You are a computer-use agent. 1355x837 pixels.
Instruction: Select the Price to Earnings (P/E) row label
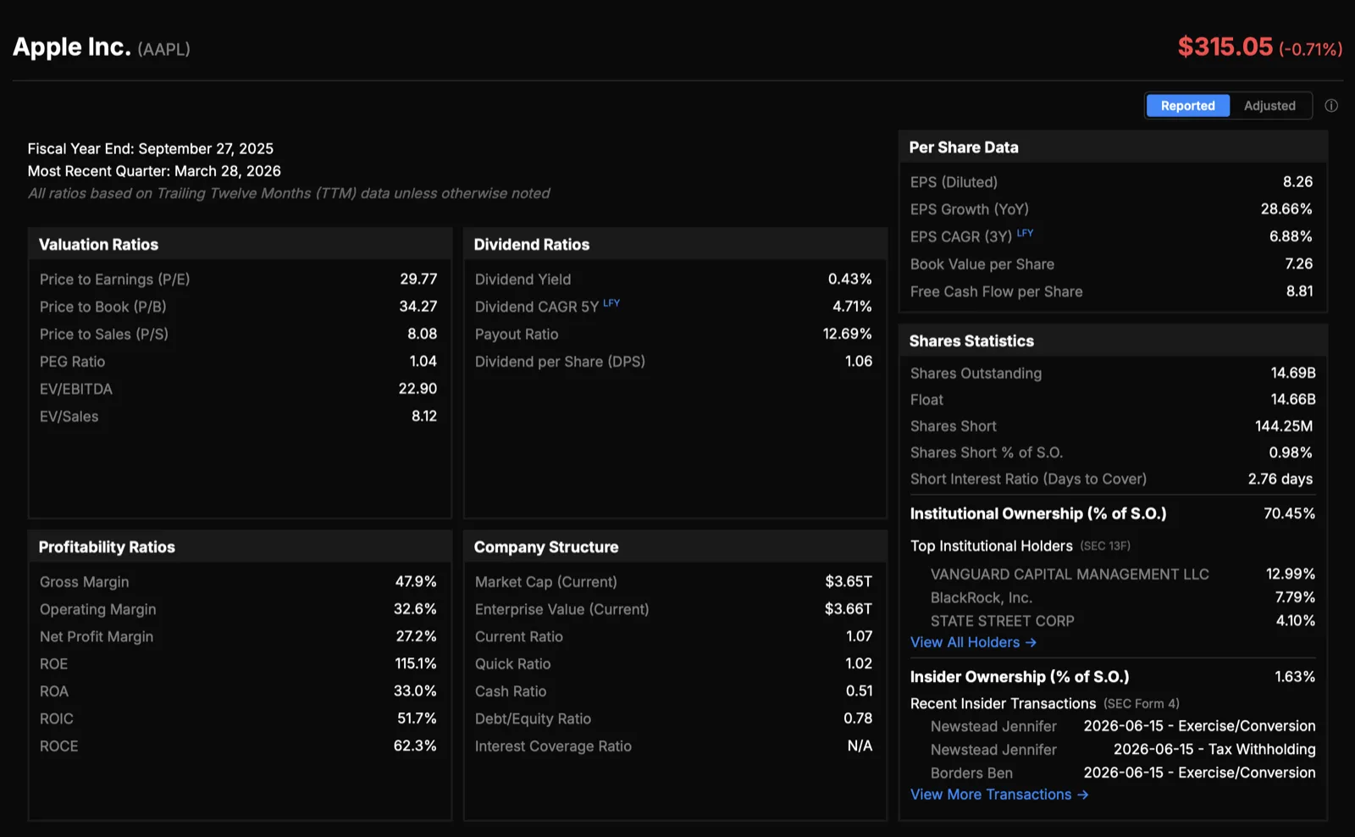tap(114, 280)
